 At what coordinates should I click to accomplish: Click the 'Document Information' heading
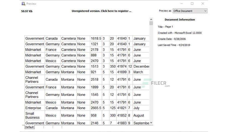[180, 19]
